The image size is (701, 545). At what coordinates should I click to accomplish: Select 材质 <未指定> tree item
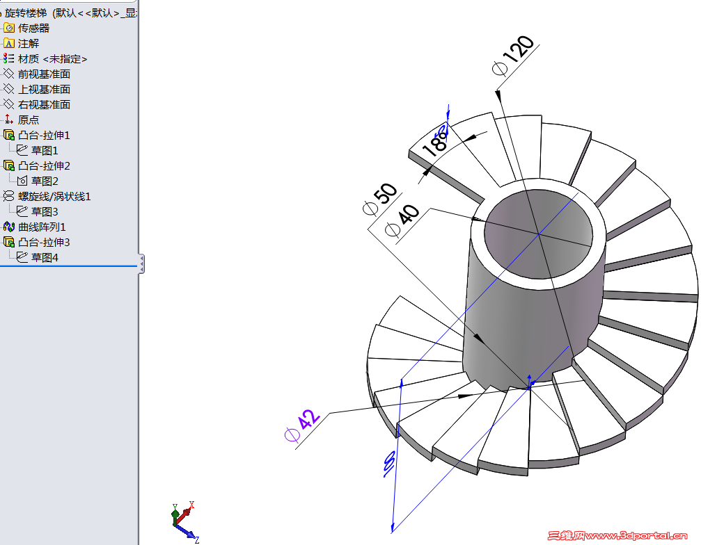pyautogui.click(x=52, y=58)
